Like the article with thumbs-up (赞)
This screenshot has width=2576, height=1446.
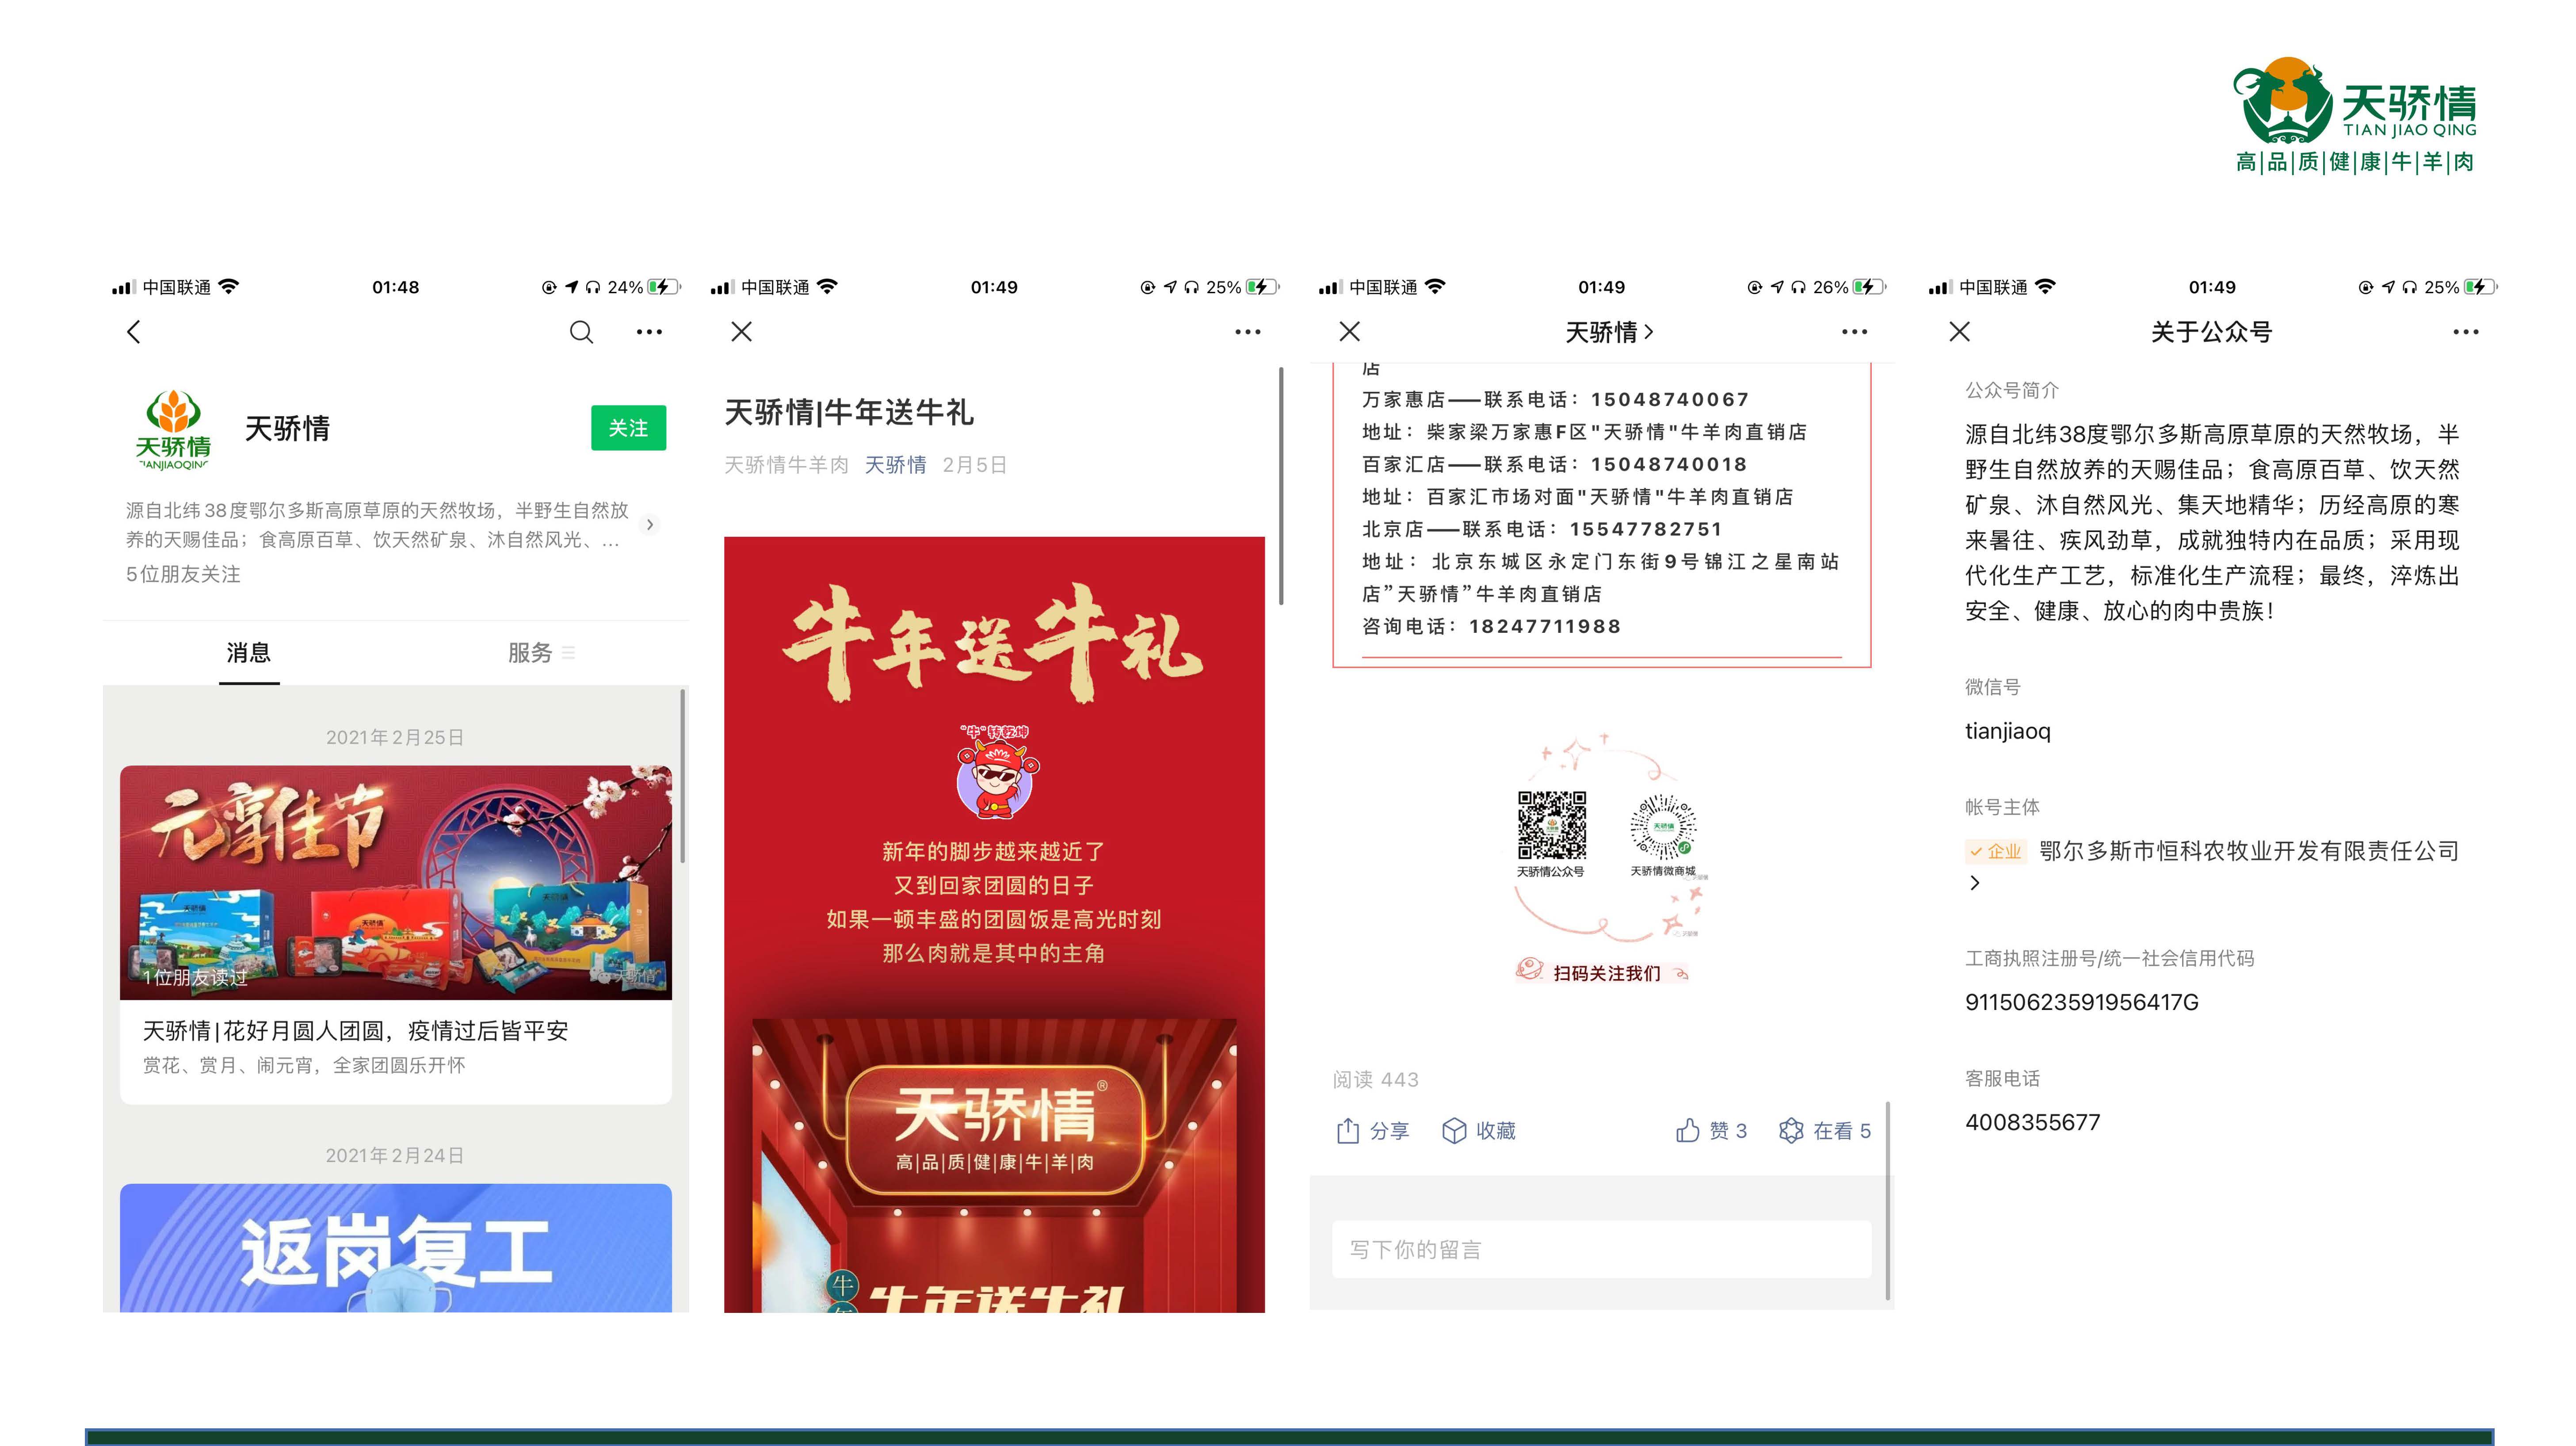coord(1688,1131)
